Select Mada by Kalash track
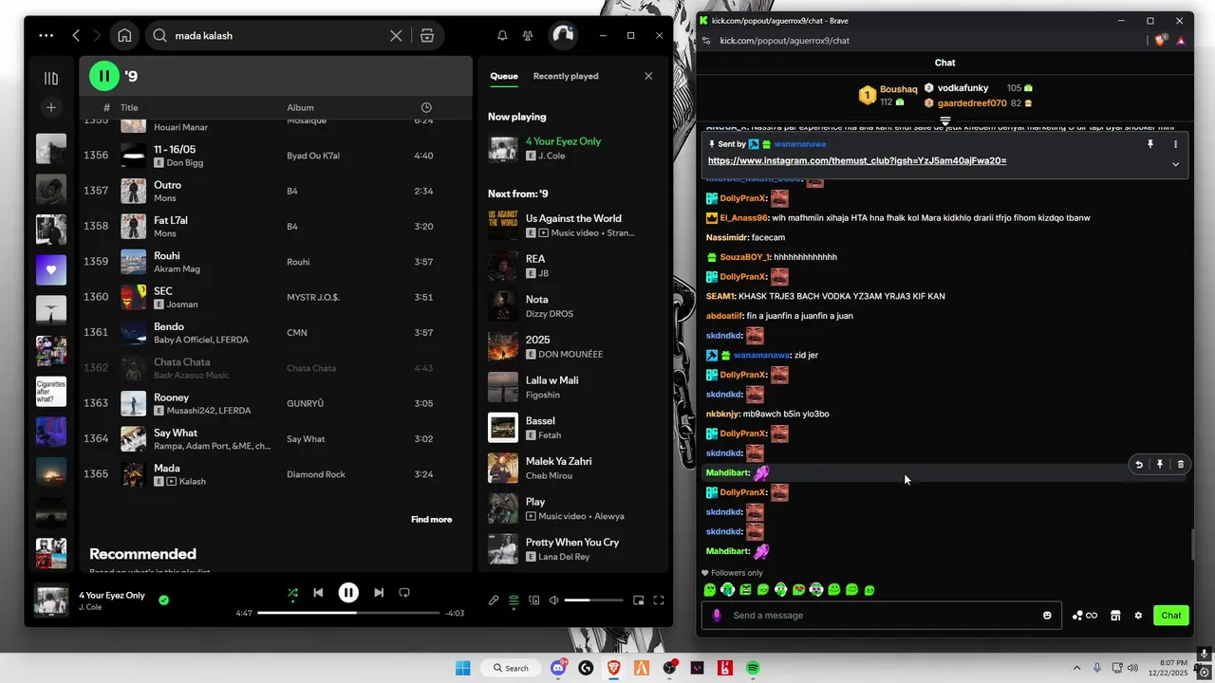 [x=275, y=474]
